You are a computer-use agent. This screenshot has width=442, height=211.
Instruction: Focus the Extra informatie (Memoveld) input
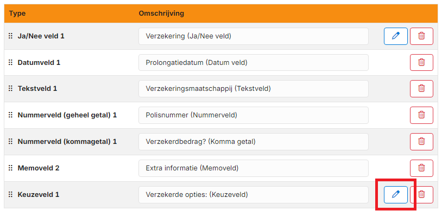[254, 168]
